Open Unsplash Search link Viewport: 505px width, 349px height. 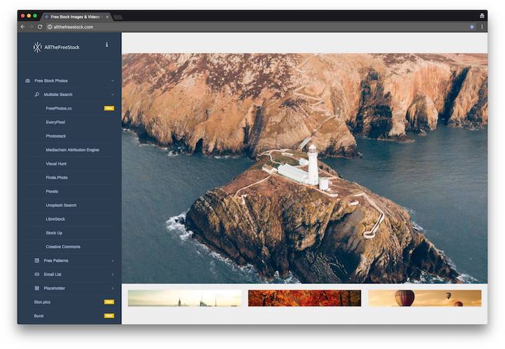pyautogui.click(x=61, y=205)
